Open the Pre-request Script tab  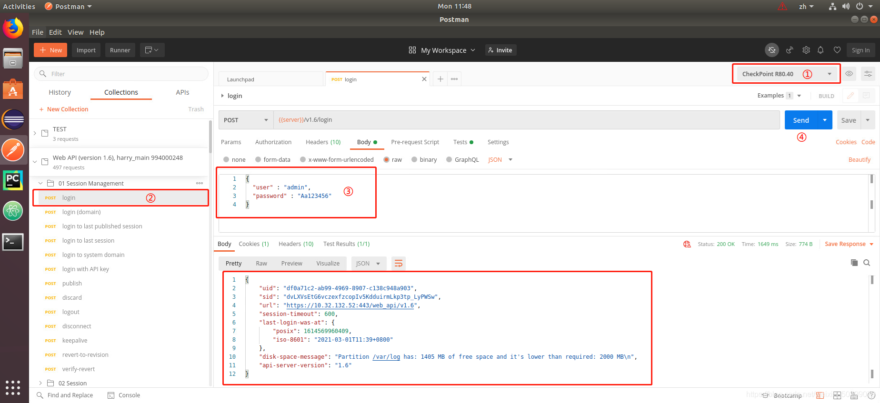tap(415, 142)
